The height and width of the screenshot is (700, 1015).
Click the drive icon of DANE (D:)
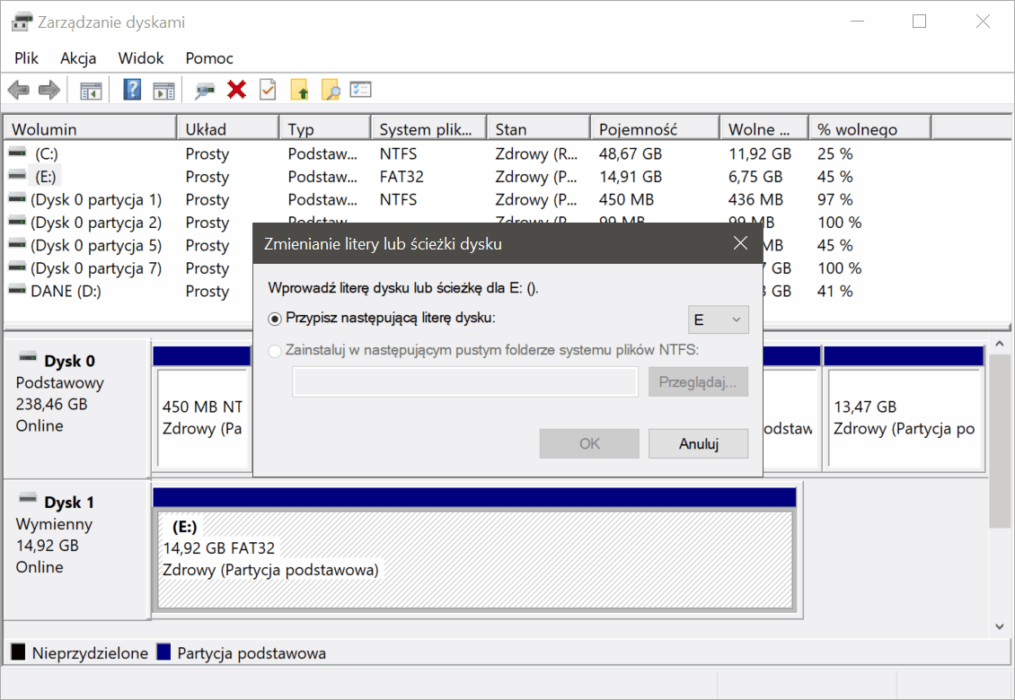17,290
